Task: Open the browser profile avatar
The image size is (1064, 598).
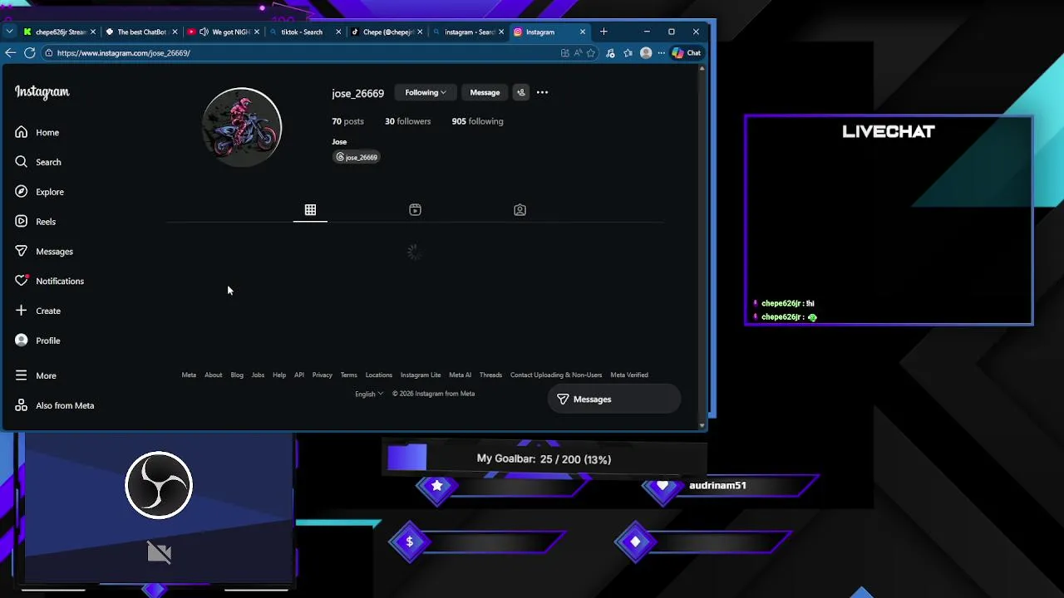Action: tap(646, 53)
